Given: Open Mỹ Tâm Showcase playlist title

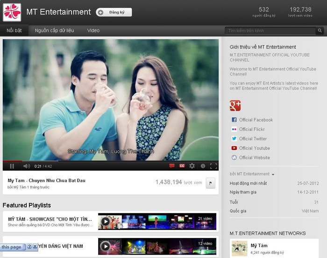Looking at the screenshot, I should [50, 219].
